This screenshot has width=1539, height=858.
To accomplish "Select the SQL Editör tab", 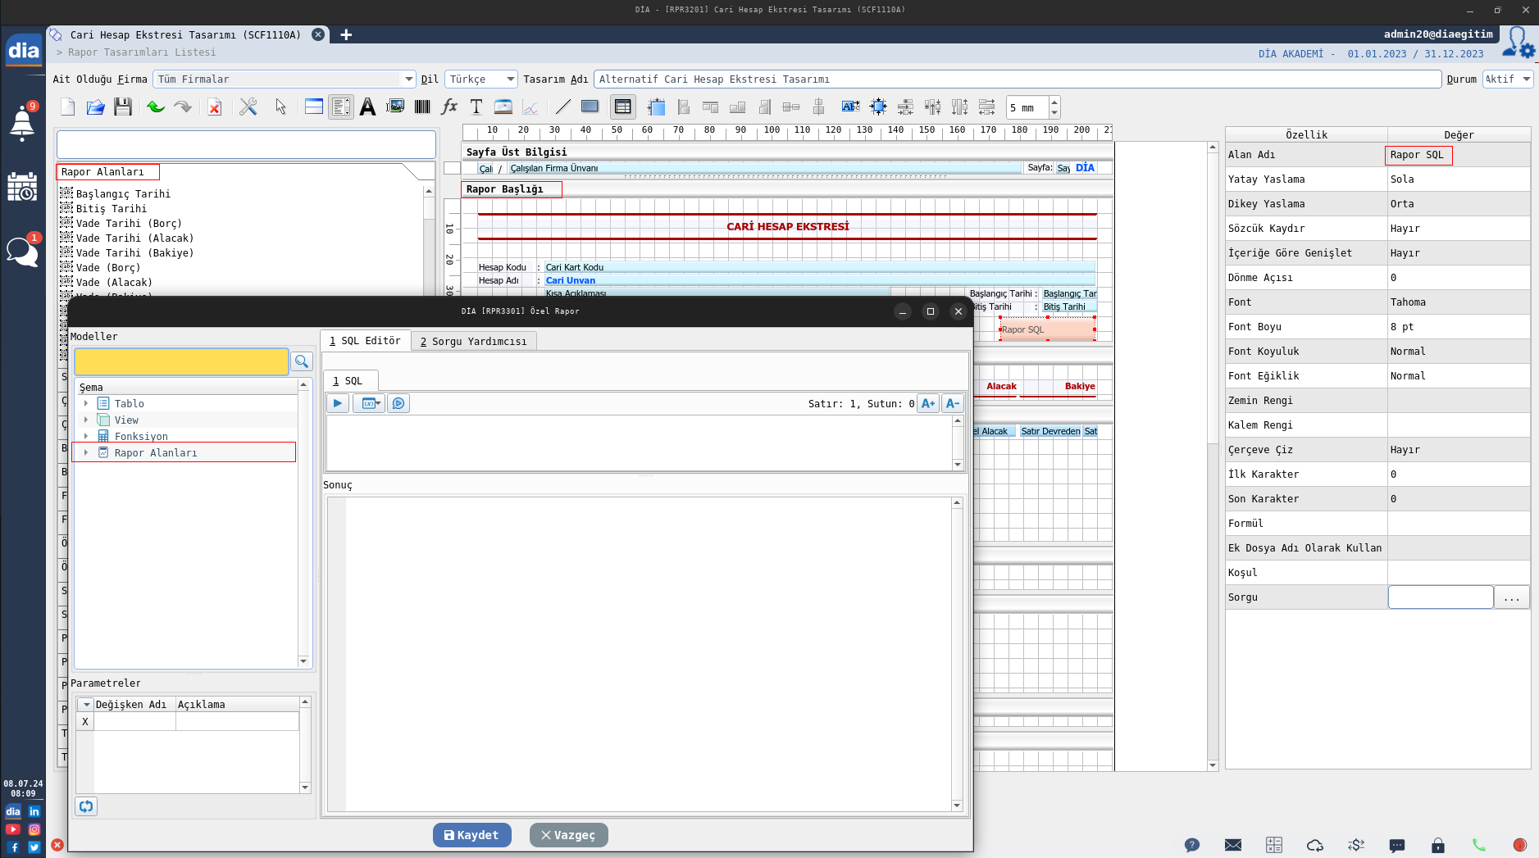I will 365,341.
